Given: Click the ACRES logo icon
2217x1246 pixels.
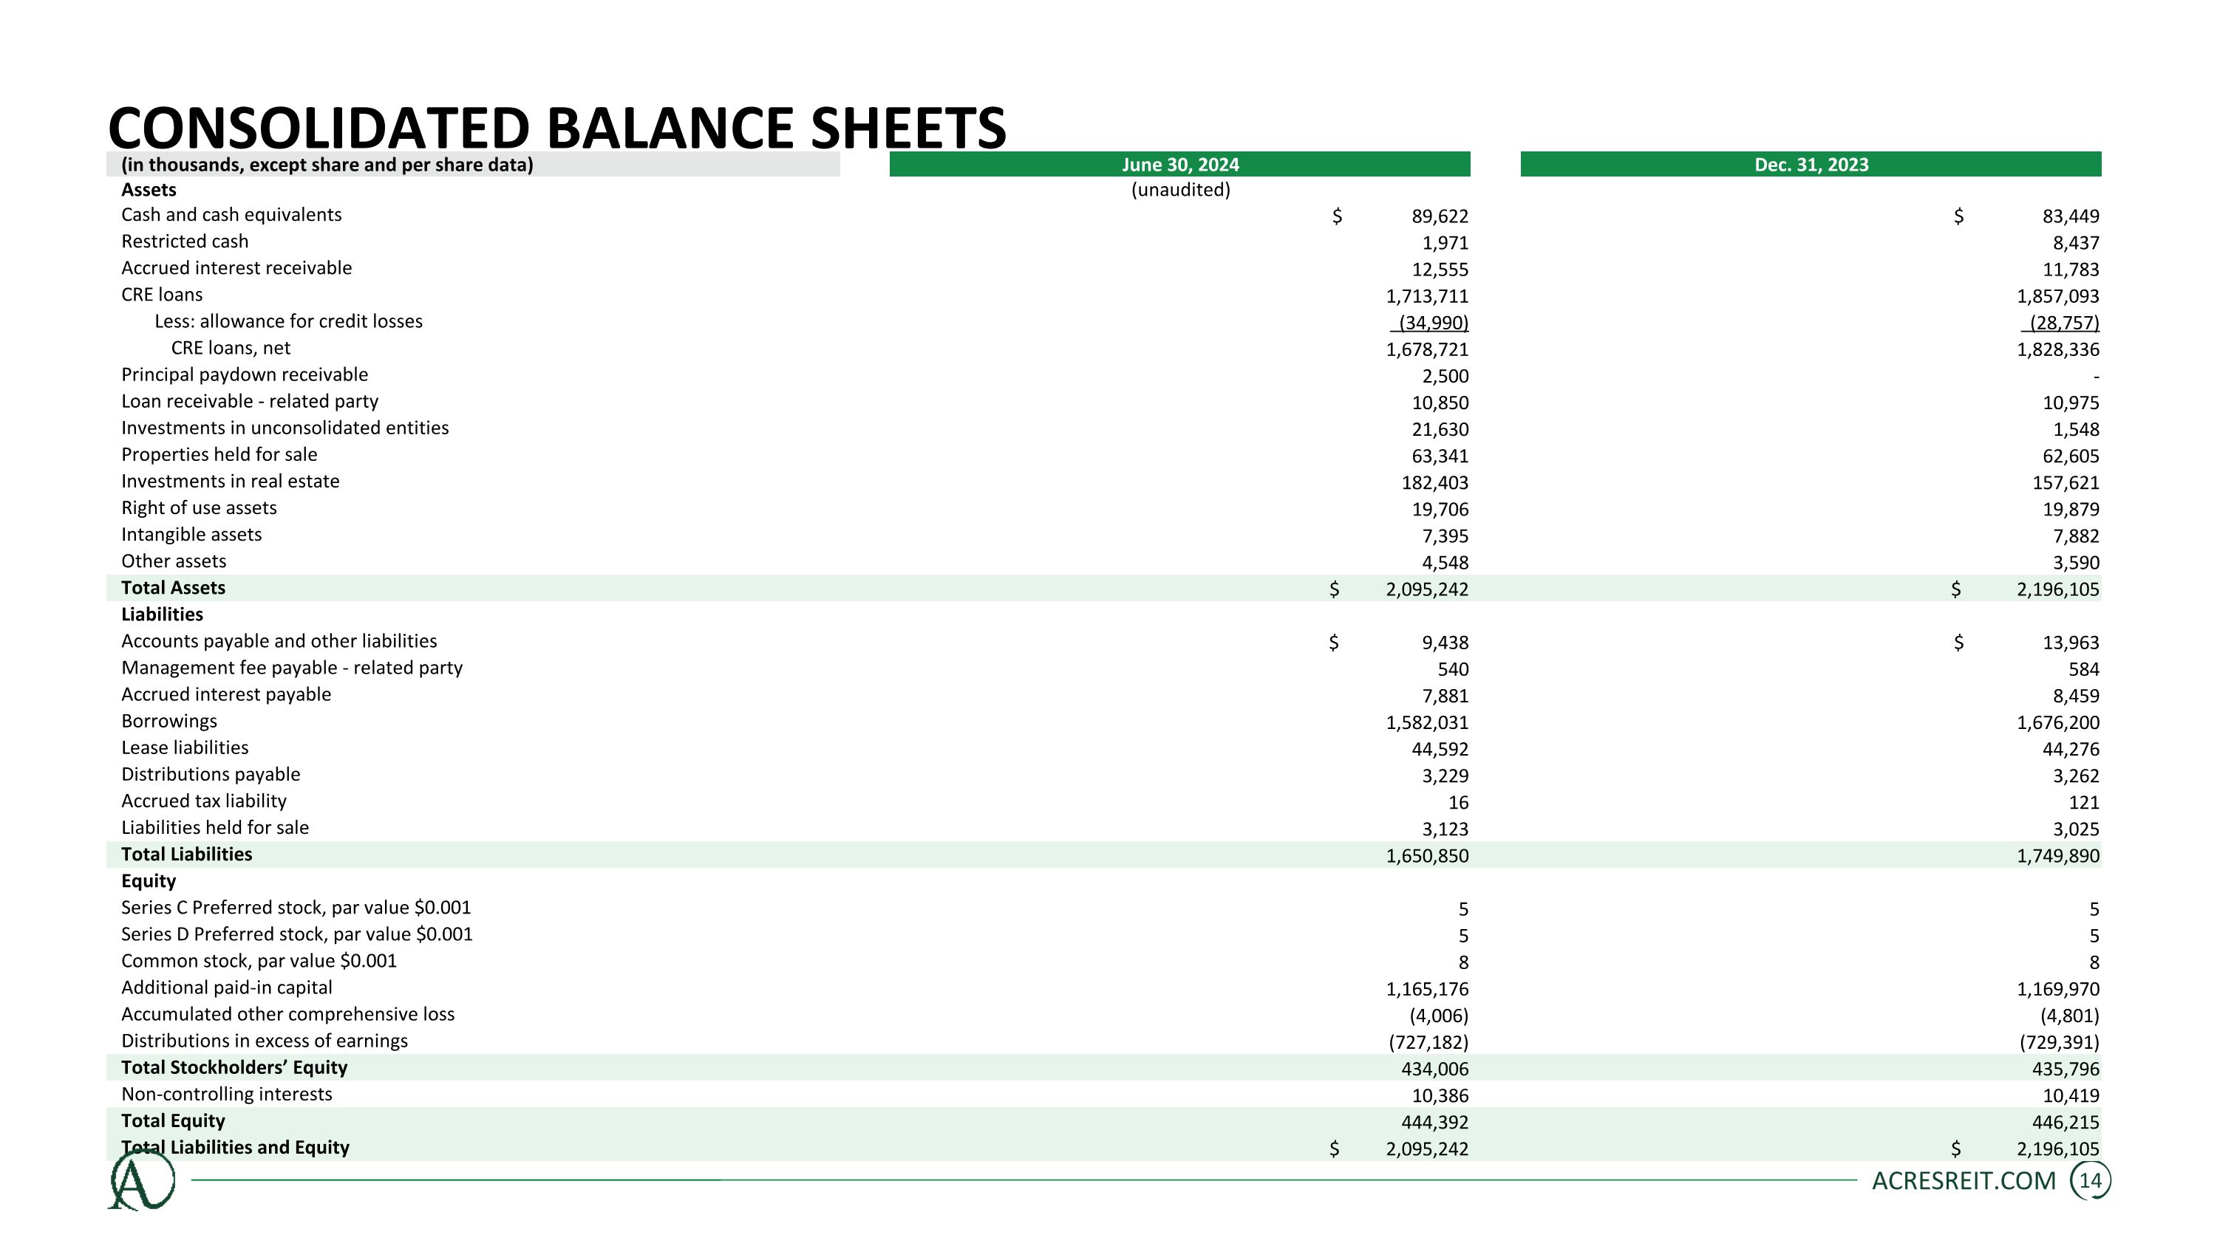Looking at the screenshot, I should tap(141, 1181).
